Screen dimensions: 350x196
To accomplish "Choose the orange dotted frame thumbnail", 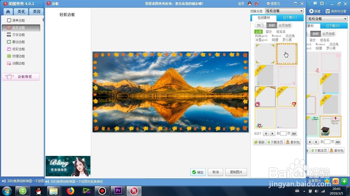I will click(287, 54).
